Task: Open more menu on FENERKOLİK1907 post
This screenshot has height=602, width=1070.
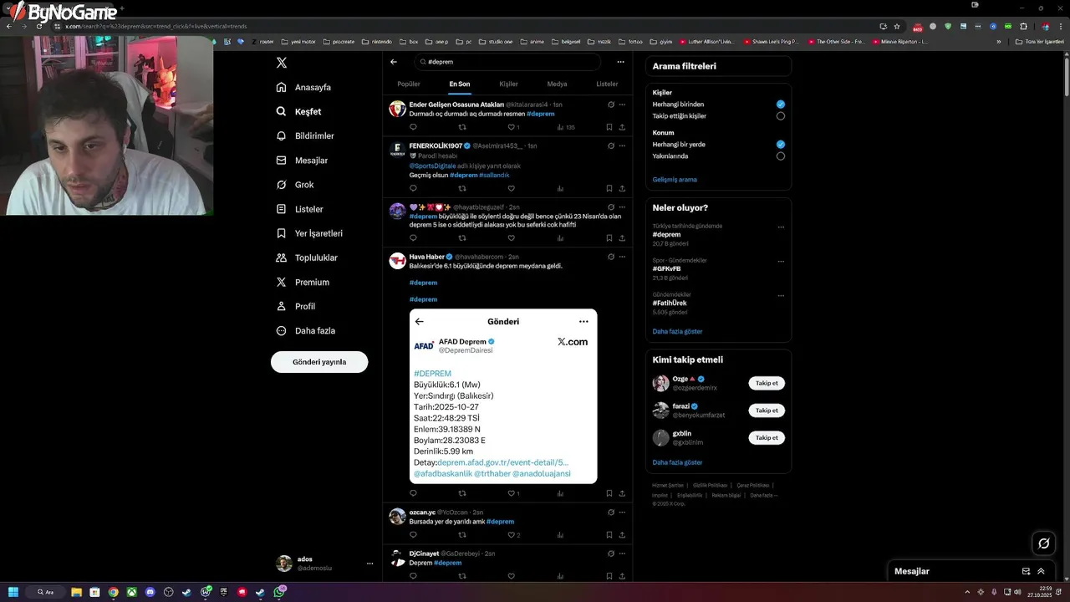Action: [622, 145]
